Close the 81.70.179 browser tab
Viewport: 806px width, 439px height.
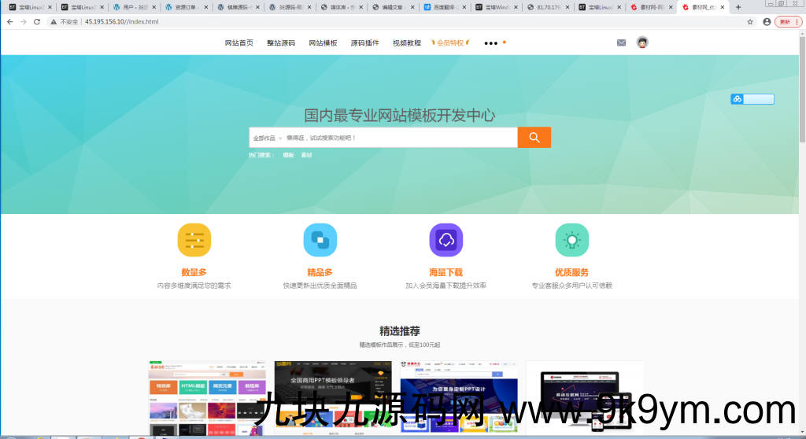tap(568, 7)
